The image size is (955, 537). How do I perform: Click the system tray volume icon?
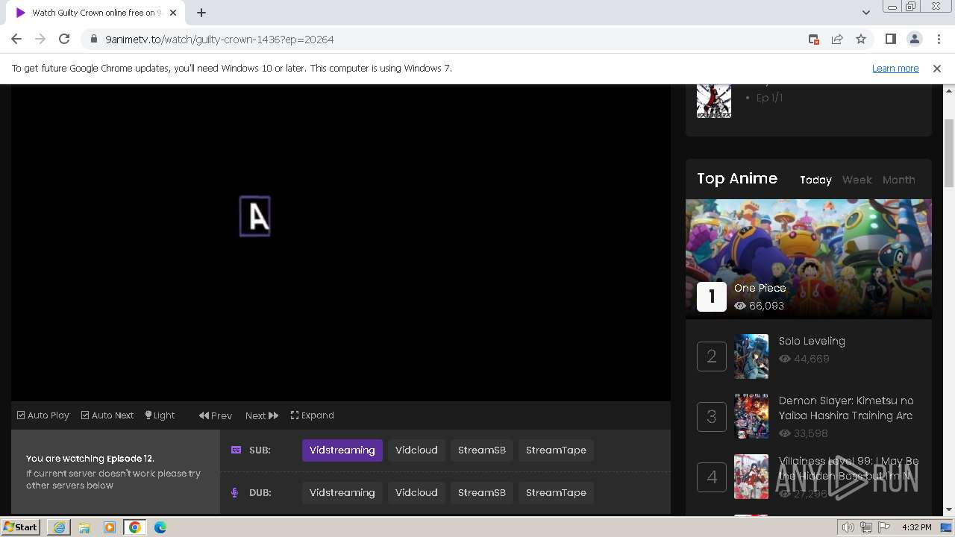tap(848, 527)
